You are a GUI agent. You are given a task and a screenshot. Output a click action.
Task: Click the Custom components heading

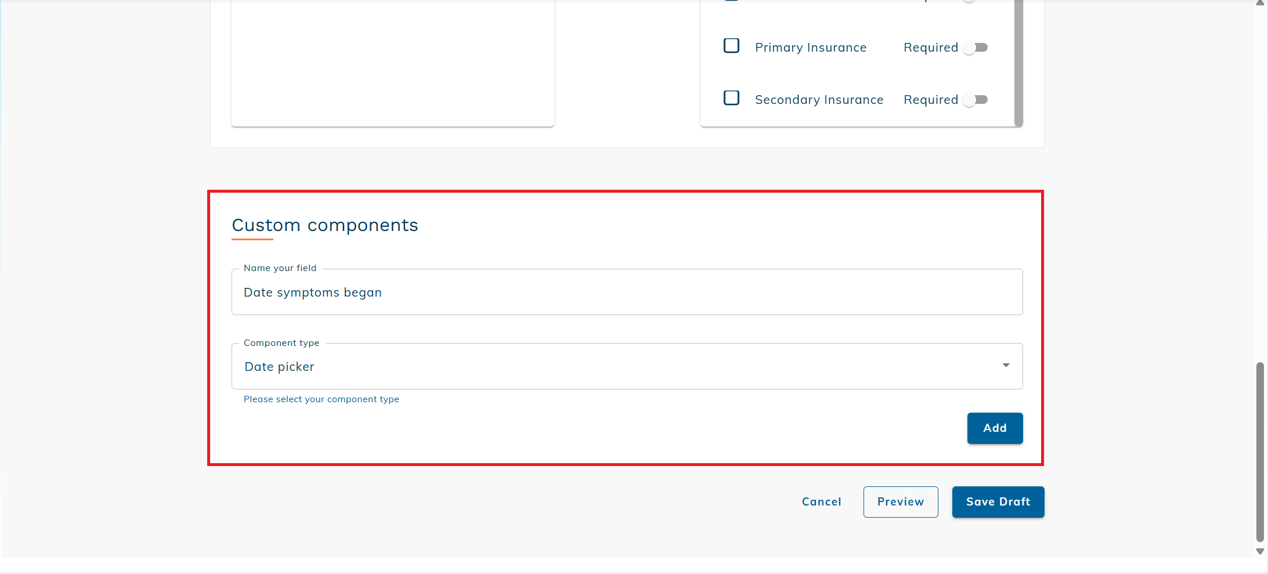pyautogui.click(x=324, y=225)
